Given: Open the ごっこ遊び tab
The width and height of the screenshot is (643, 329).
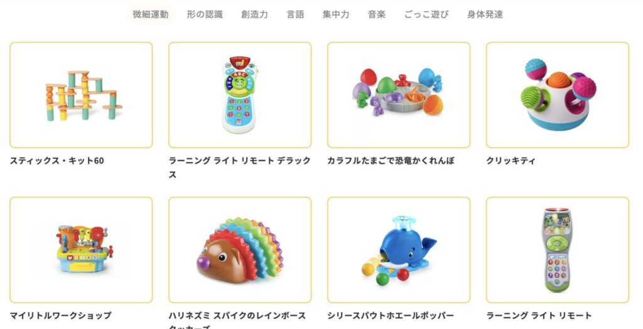Looking at the screenshot, I should (426, 14).
